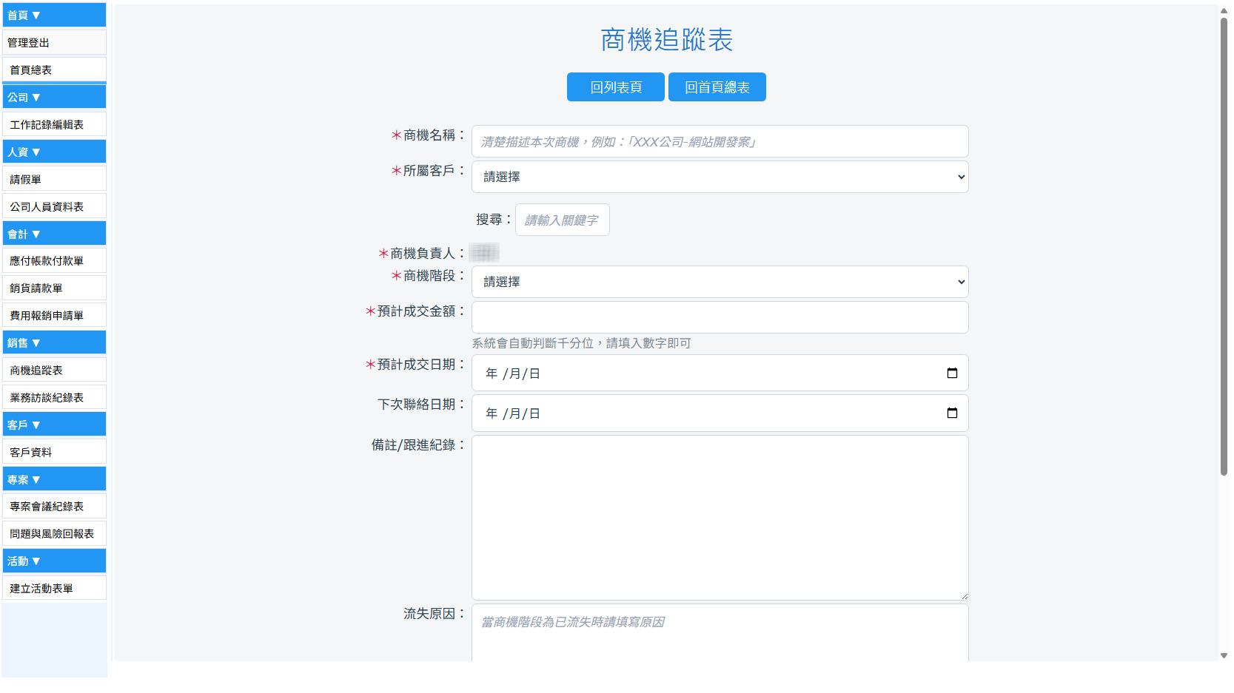Focus the 預計成交金額 field
Screen dimensions: 1234x693
coord(720,317)
